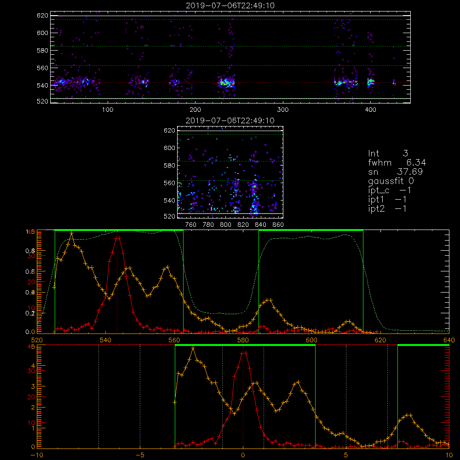Click the x-axis label 640 in third plot

tap(449, 340)
